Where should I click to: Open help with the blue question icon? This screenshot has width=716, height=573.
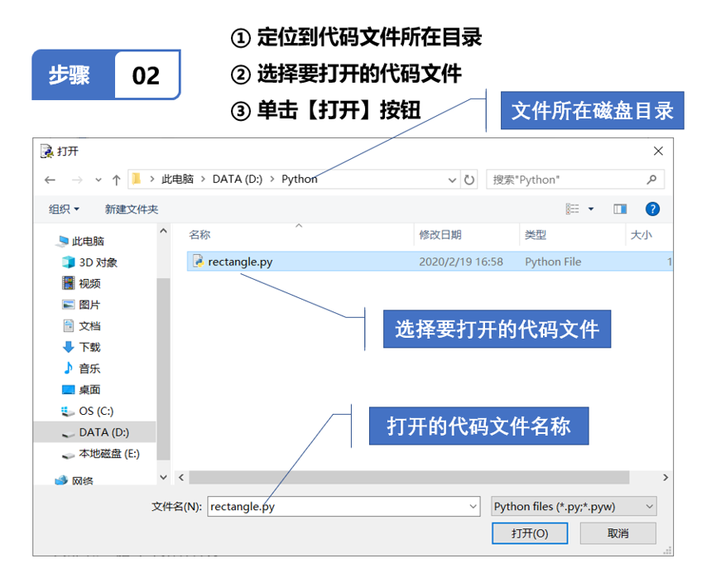[x=652, y=209]
